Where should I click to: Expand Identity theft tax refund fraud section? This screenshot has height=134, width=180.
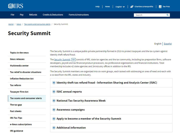(111, 83)
